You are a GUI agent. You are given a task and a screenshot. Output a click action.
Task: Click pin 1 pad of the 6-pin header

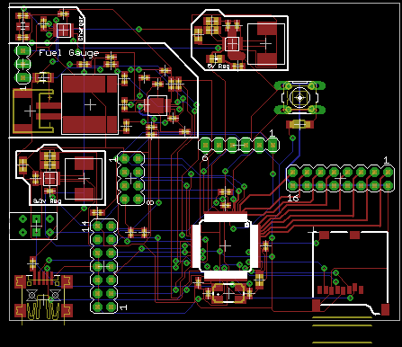click(x=272, y=146)
